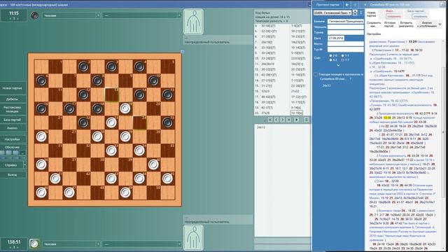This screenshot has width=448, height=252.
Task: Open the game selector combo box 33499
Action: pos(332,13)
